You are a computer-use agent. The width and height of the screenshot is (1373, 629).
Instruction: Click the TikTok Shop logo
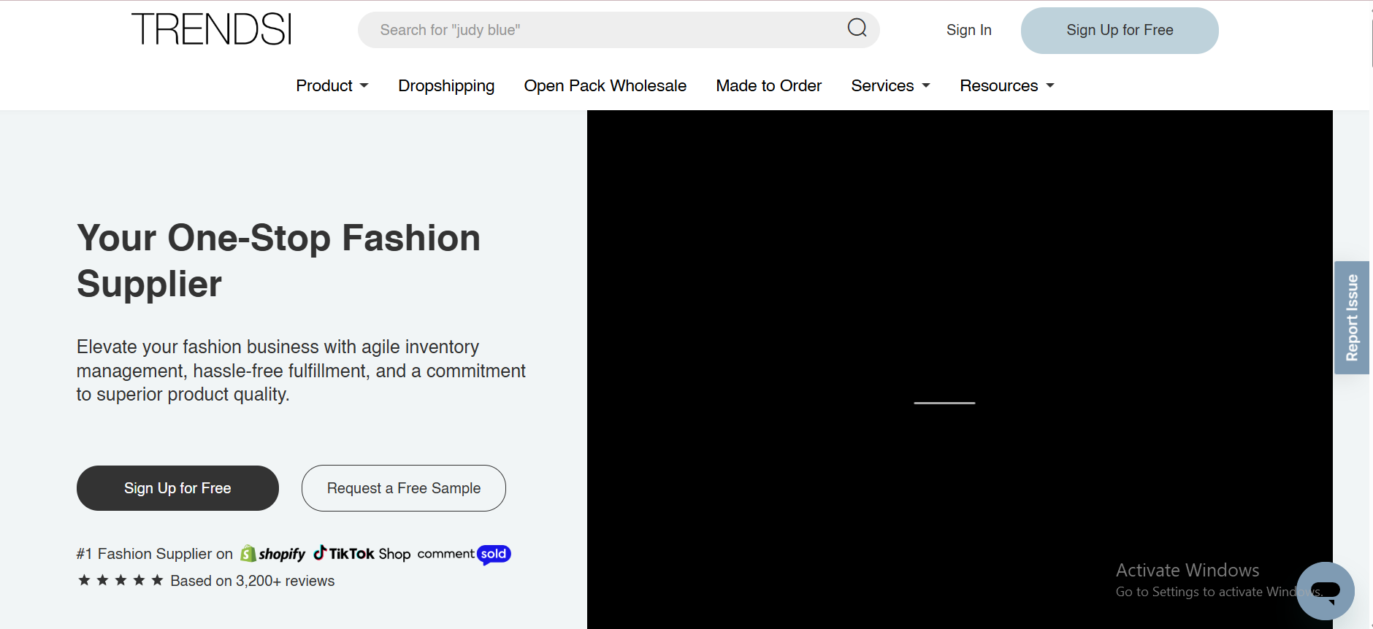click(x=362, y=553)
